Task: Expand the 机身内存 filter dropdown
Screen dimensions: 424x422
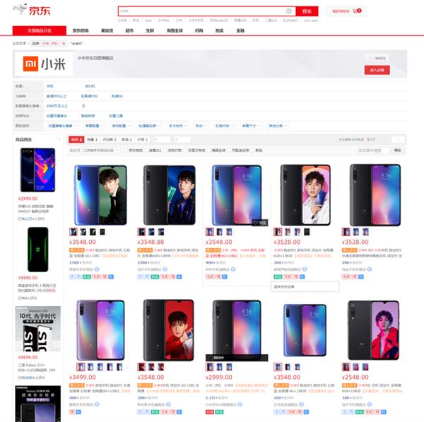Action: [224, 126]
